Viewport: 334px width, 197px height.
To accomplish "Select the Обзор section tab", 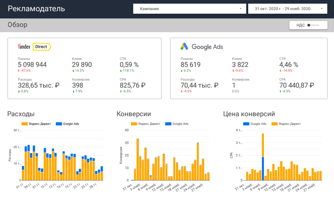I will (17, 25).
